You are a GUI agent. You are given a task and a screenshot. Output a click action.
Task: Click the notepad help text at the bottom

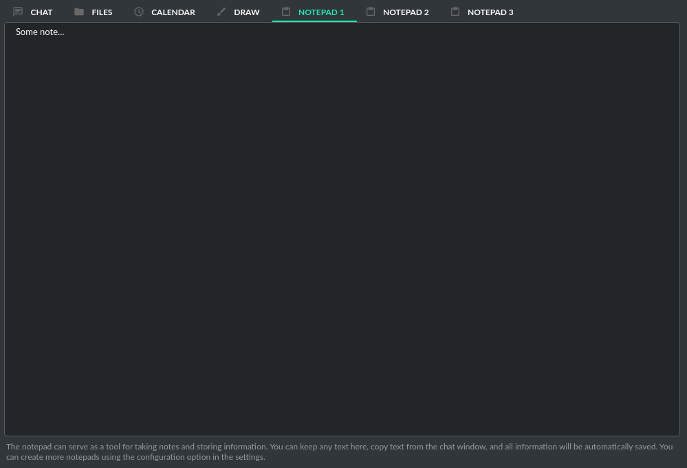[339, 451]
